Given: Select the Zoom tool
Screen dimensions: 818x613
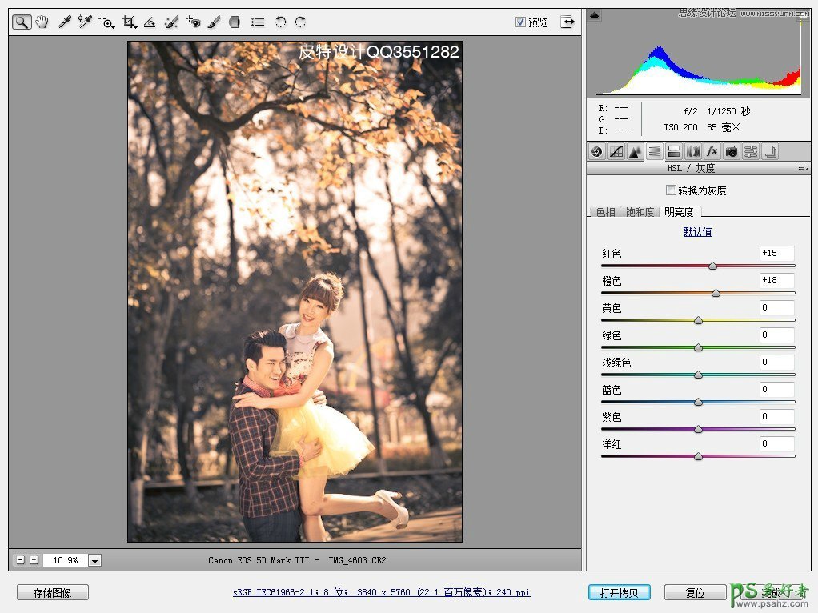Looking at the screenshot, I should pos(22,22).
